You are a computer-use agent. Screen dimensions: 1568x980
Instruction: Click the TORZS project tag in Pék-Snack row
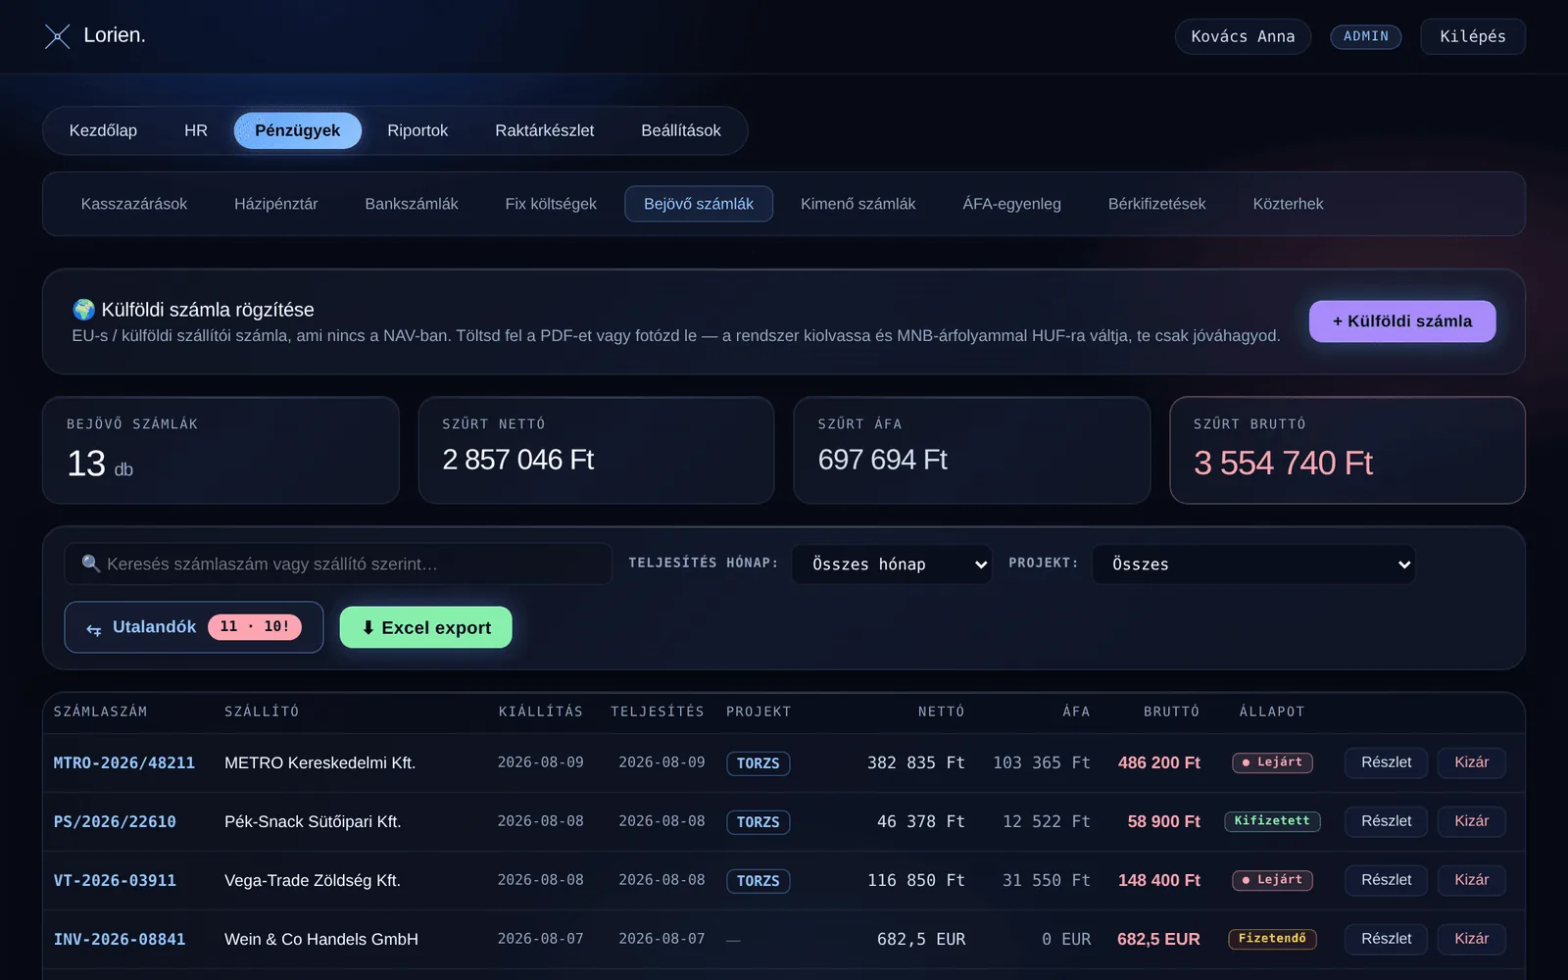759,822
